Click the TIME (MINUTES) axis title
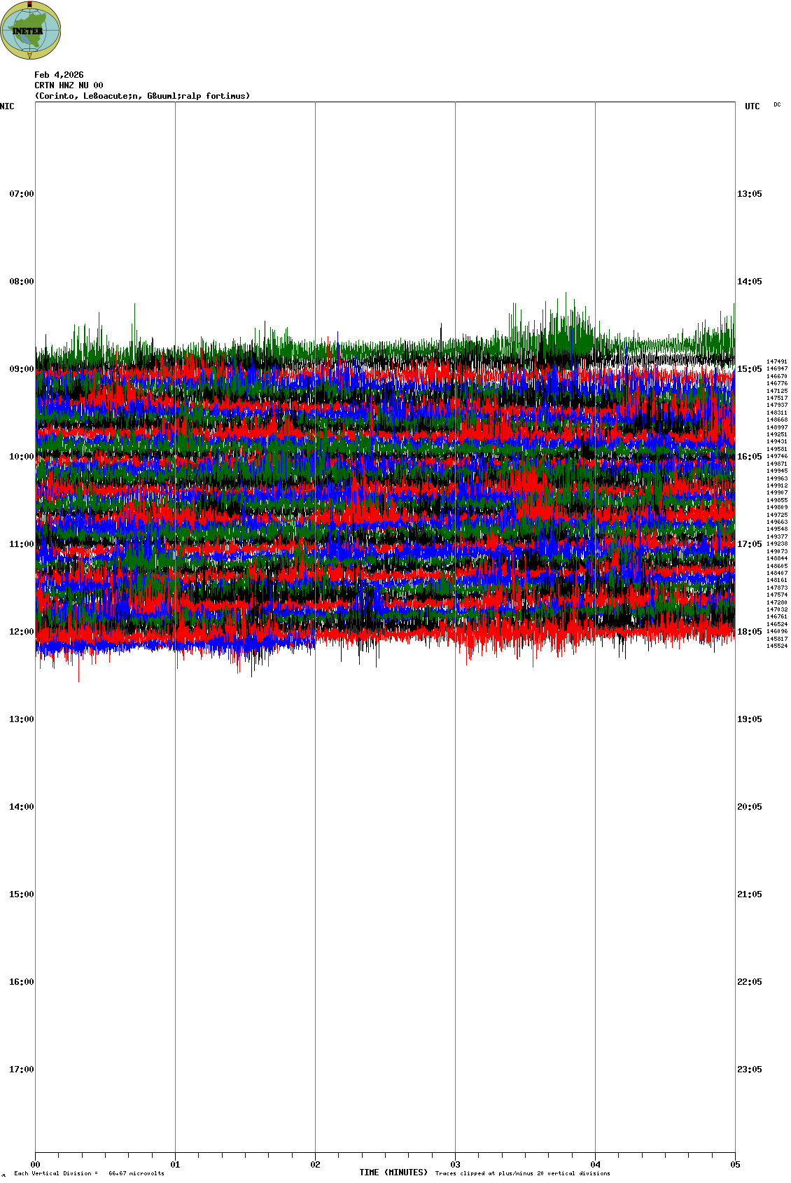This screenshot has height=1183, width=791. tap(393, 1172)
